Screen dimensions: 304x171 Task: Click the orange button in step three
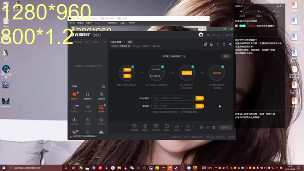click(x=187, y=73)
